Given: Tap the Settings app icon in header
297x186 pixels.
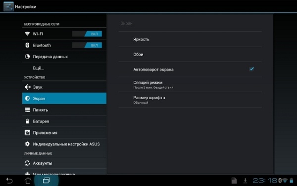Looking at the screenshot, I should click(8, 6).
